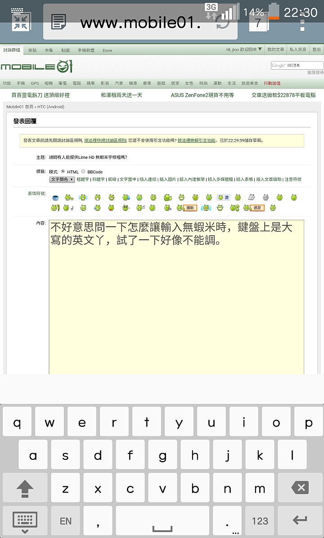The image size is (324, 538).
Task: Insert the orange 很混 sign emoticon
Action: [x=254, y=207]
